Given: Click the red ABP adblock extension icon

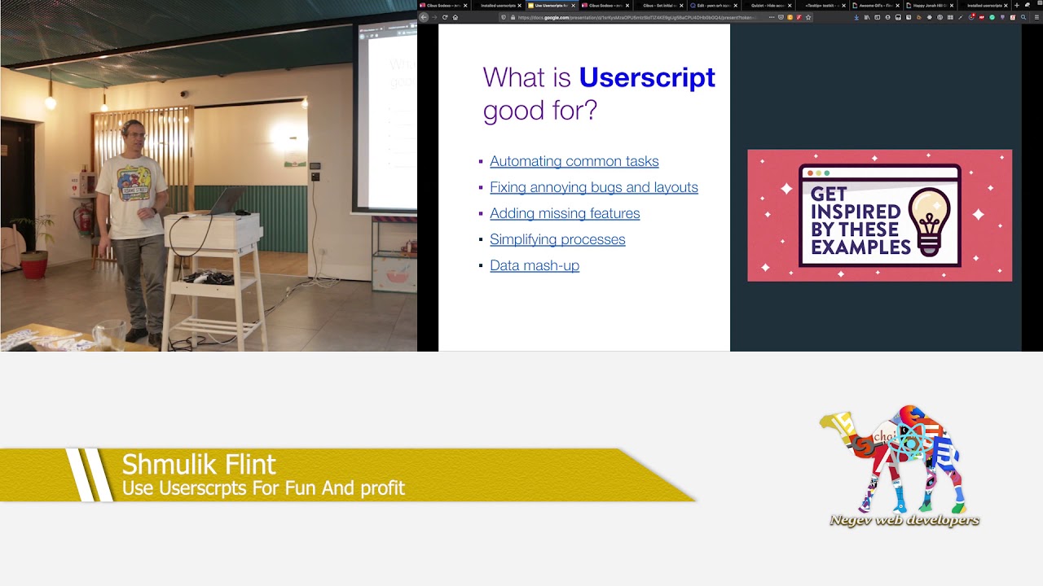Looking at the screenshot, I should [982, 17].
